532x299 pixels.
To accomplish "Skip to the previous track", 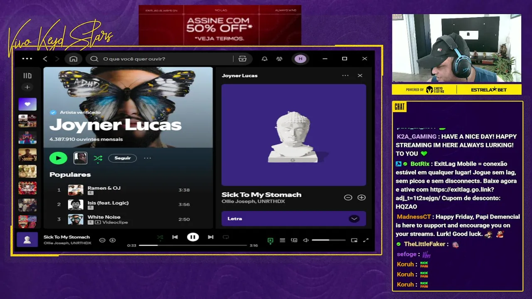I will point(175,237).
